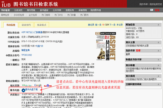Image resolution: width=163 pixels, height=108 pixels.
Task: Click the CD disc icon beside 随书光盘下载
Action: (x=24, y=90)
